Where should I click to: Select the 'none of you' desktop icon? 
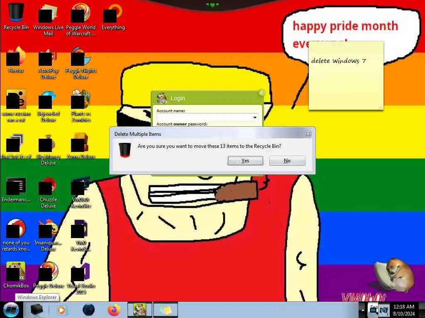tap(16, 235)
